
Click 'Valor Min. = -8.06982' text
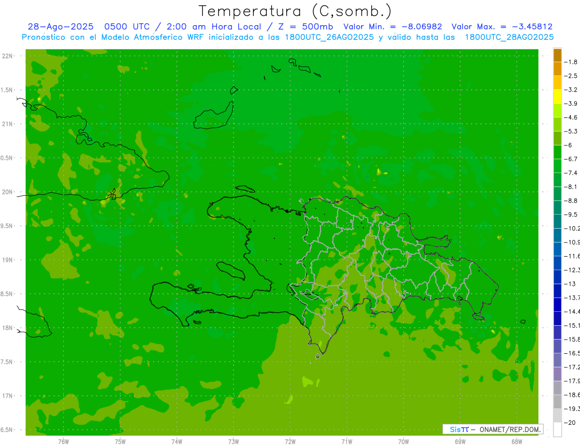pos(394,27)
